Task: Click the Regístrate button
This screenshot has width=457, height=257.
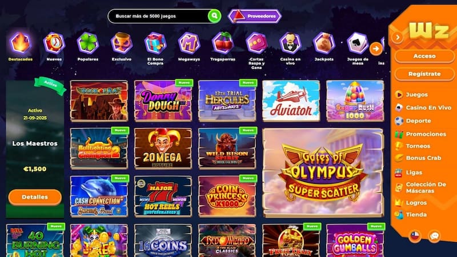Action: (x=424, y=74)
